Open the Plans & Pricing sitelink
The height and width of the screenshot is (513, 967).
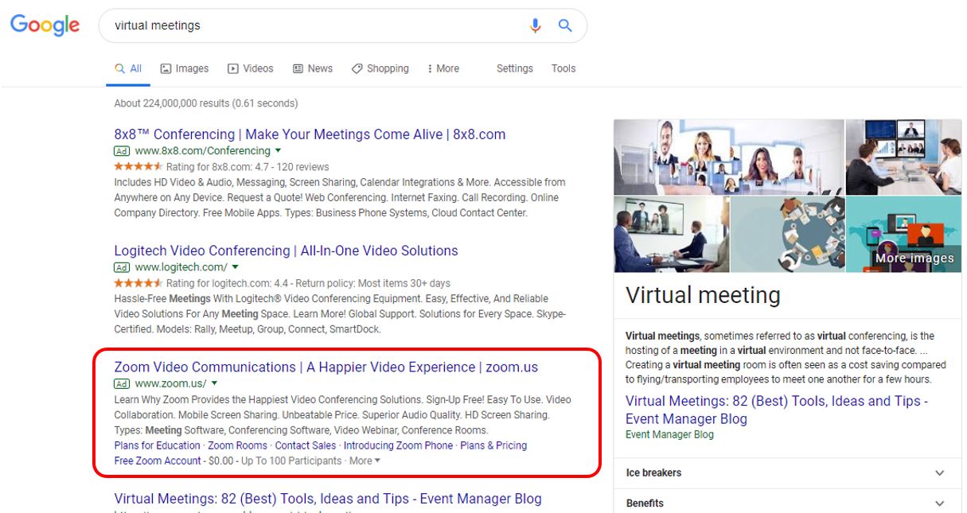point(493,445)
